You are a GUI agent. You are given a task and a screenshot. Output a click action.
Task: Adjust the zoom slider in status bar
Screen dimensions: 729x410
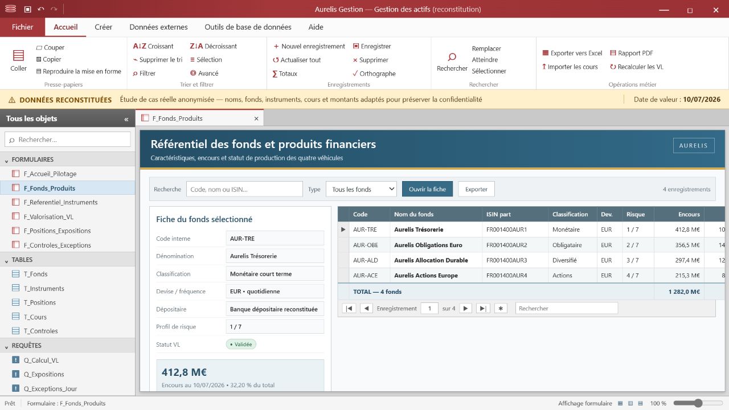(x=698, y=403)
